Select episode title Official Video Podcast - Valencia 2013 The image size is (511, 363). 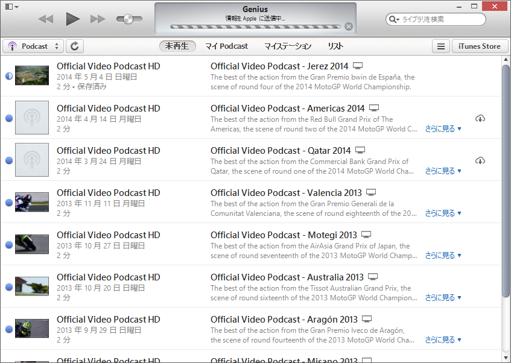click(286, 192)
